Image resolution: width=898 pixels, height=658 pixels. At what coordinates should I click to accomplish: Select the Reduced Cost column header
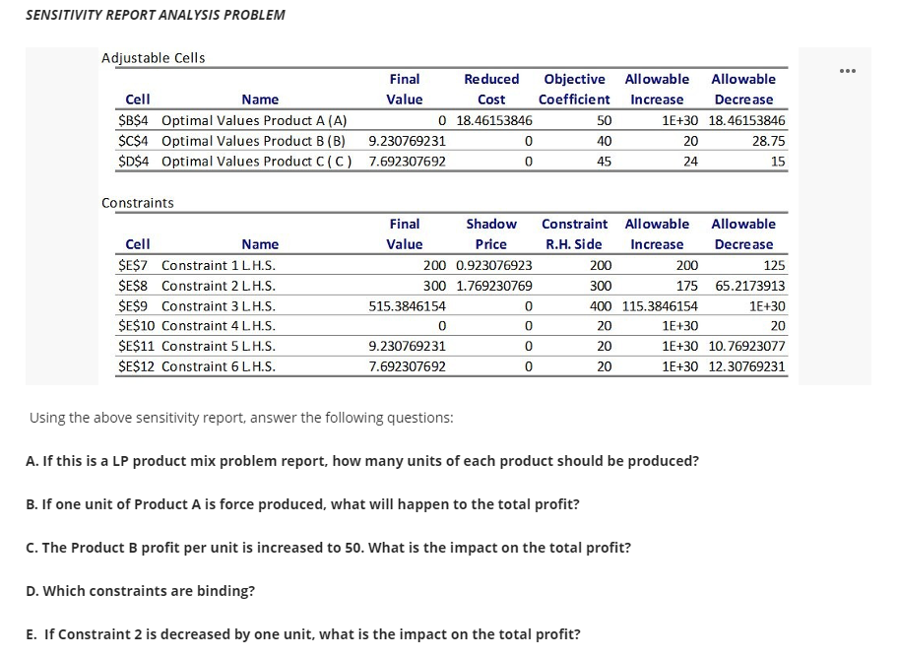[491, 89]
